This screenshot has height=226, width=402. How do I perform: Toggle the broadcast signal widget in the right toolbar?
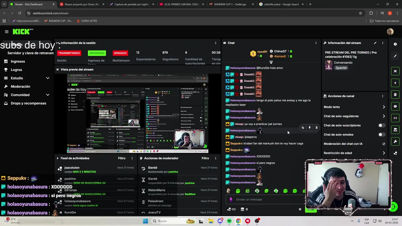395,118
